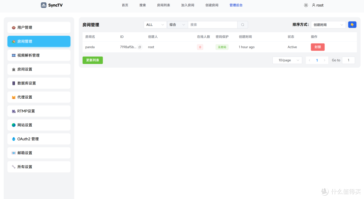Go to the previous page arrow

309,60
